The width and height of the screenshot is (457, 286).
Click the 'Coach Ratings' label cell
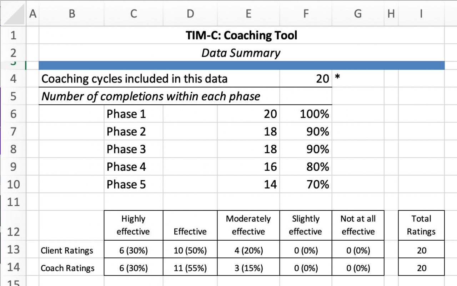pos(68,268)
